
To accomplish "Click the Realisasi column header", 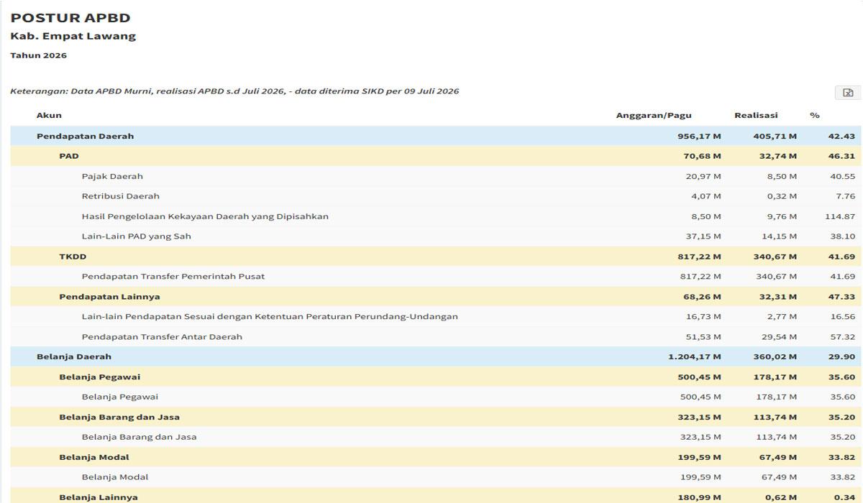I will tap(756, 115).
